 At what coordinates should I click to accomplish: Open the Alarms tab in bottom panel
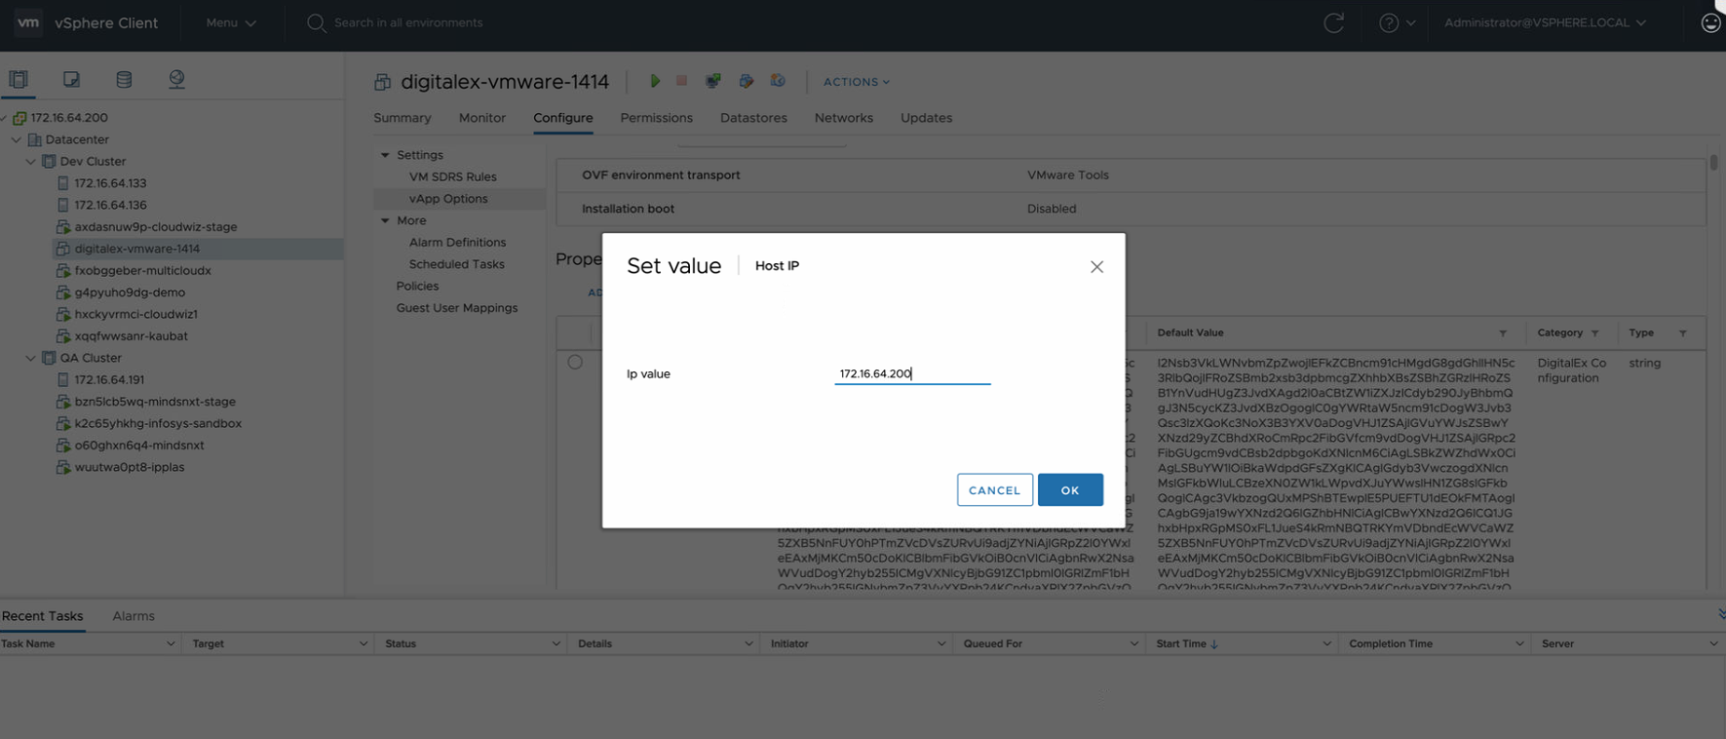coord(134,616)
